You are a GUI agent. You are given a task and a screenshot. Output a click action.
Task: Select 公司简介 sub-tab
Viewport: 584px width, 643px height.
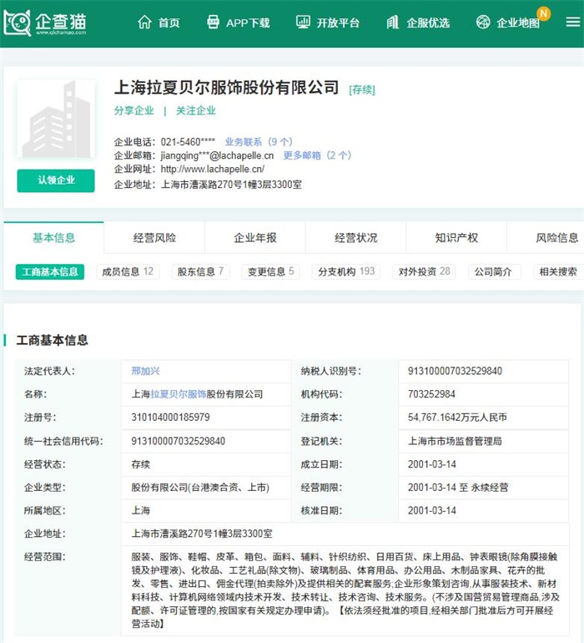493,272
